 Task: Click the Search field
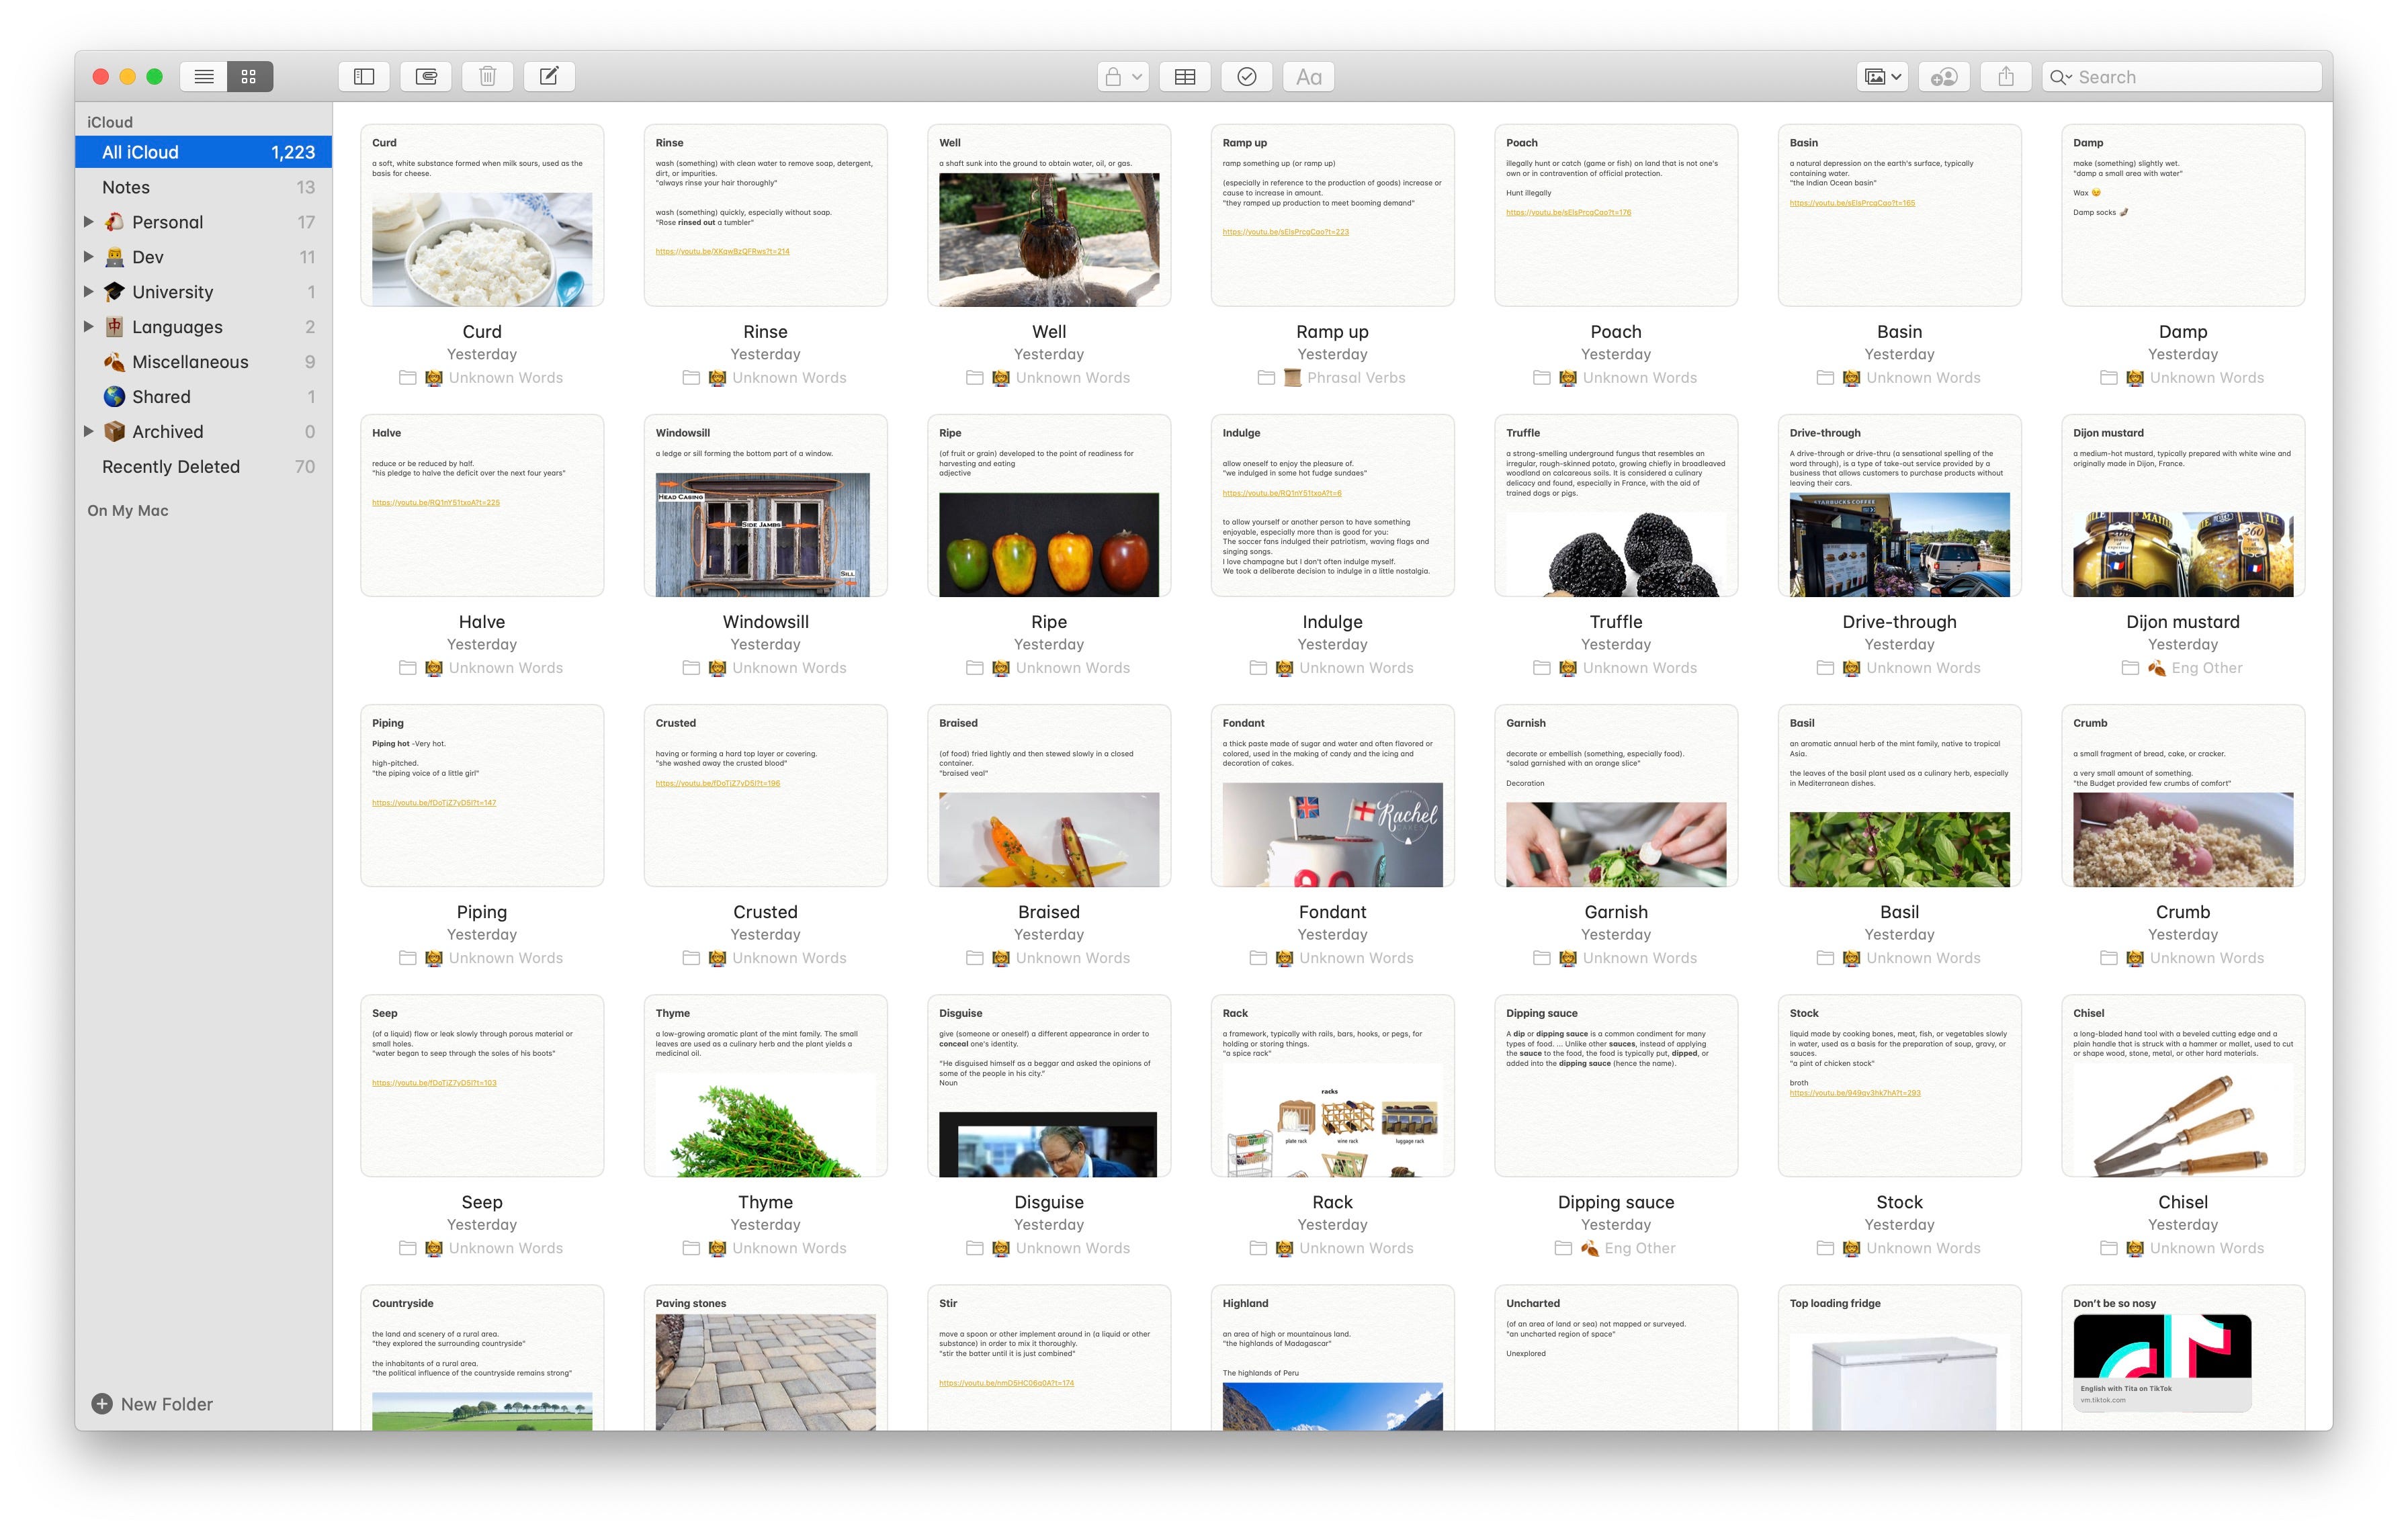[x=2190, y=77]
